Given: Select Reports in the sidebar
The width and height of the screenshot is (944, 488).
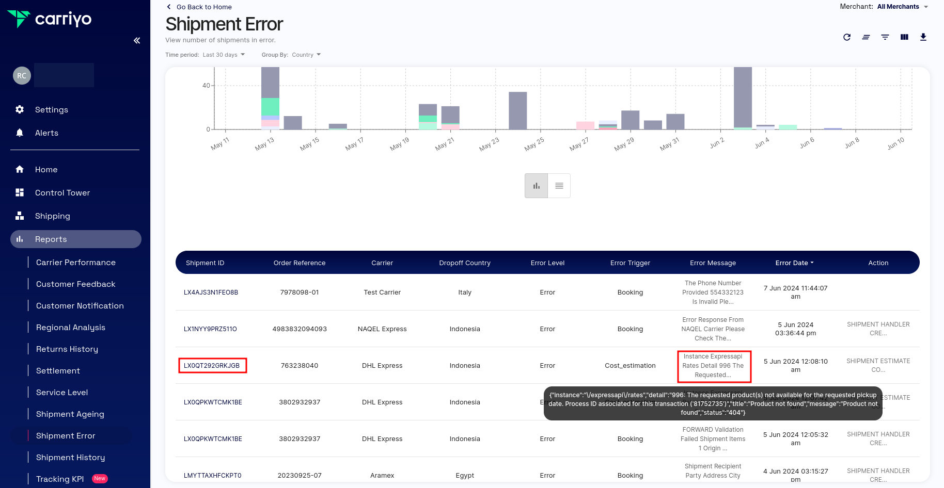Looking at the screenshot, I should 76,239.
